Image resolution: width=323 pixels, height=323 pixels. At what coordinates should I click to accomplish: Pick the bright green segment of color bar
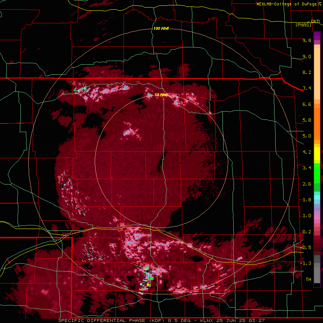(x=317, y=173)
